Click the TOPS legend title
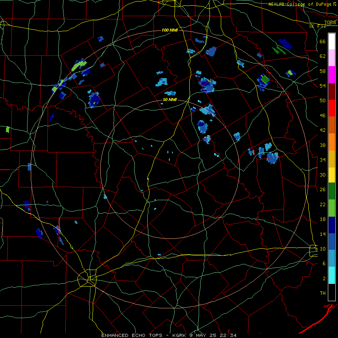The height and width of the screenshot is (338, 338). (x=330, y=22)
